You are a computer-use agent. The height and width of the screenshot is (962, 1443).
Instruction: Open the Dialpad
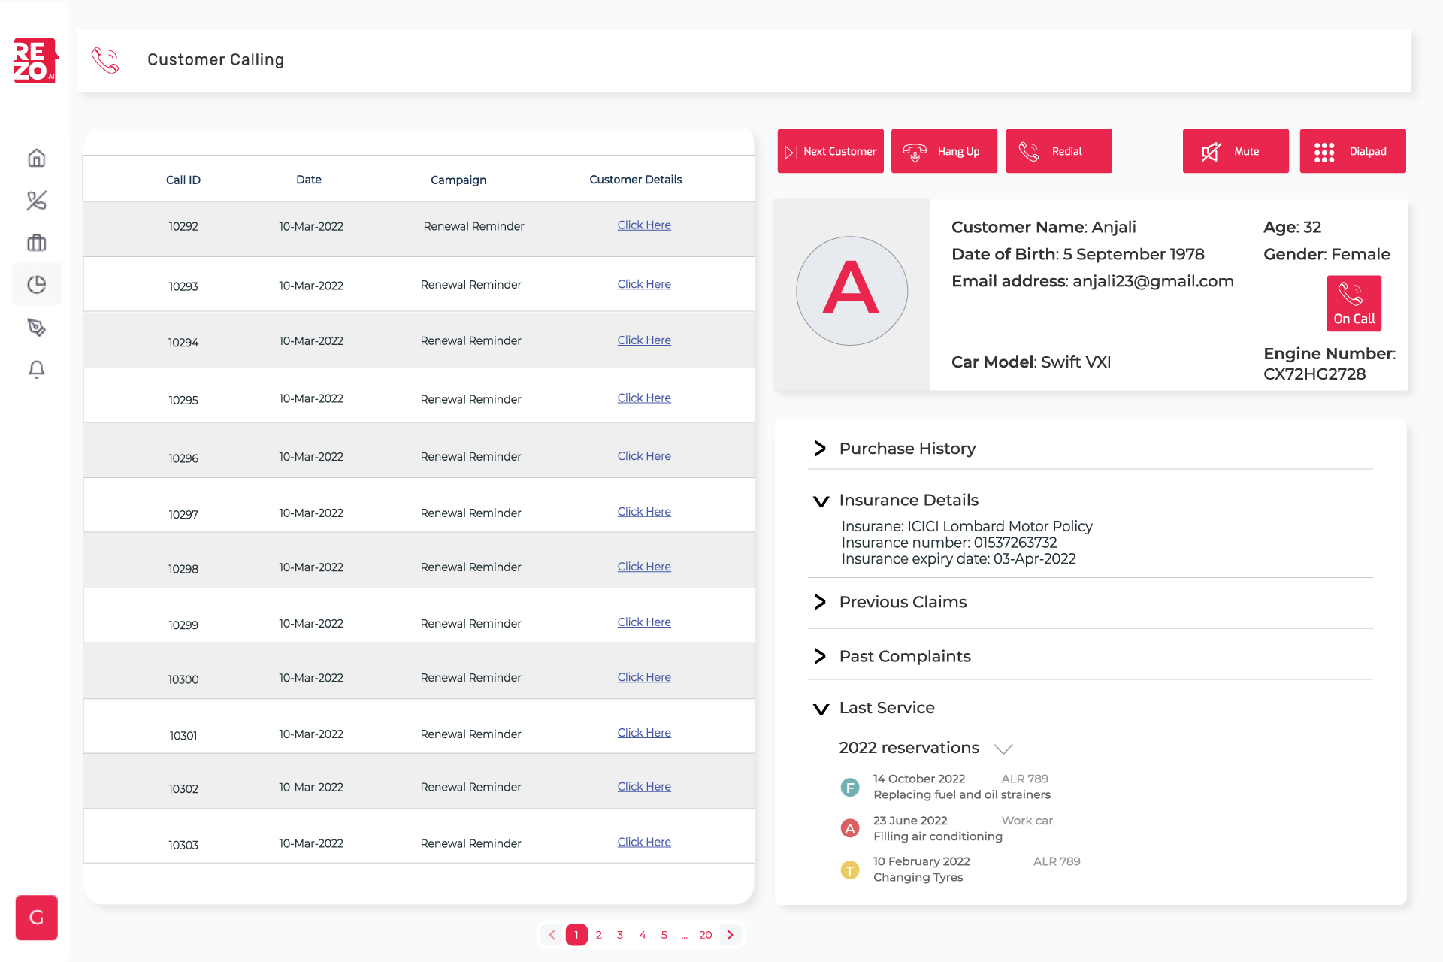(1352, 150)
